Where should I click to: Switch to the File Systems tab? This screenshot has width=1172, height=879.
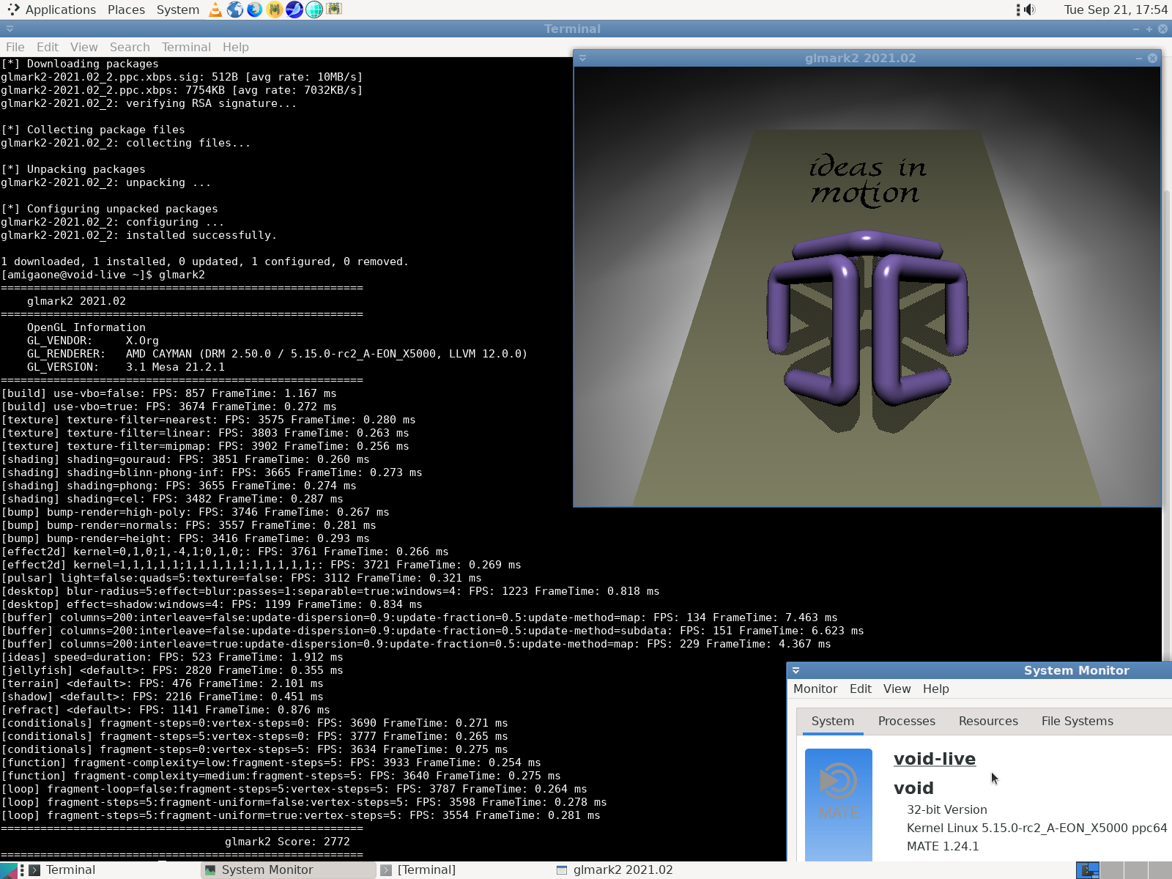[x=1078, y=722]
